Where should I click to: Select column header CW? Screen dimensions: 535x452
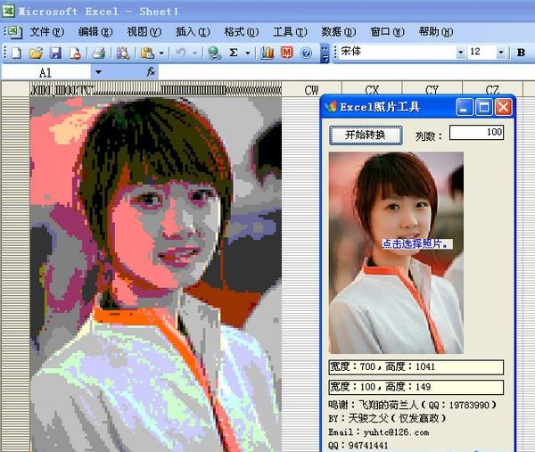(x=311, y=89)
